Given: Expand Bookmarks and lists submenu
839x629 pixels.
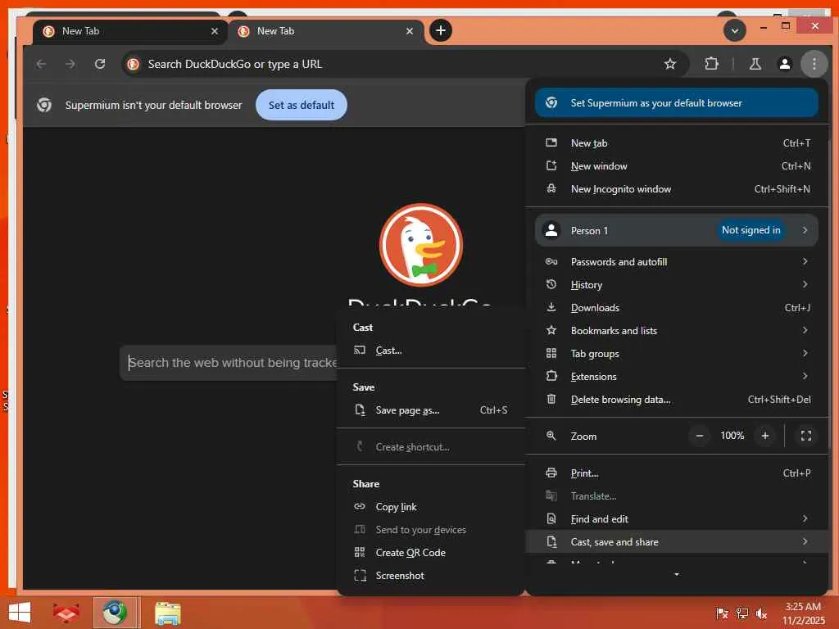Looking at the screenshot, I should (676, 331).
